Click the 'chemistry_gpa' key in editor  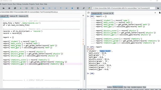point(18,64)
